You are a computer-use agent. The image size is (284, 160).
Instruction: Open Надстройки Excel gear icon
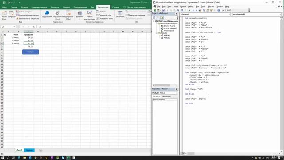tap(58, 15)
